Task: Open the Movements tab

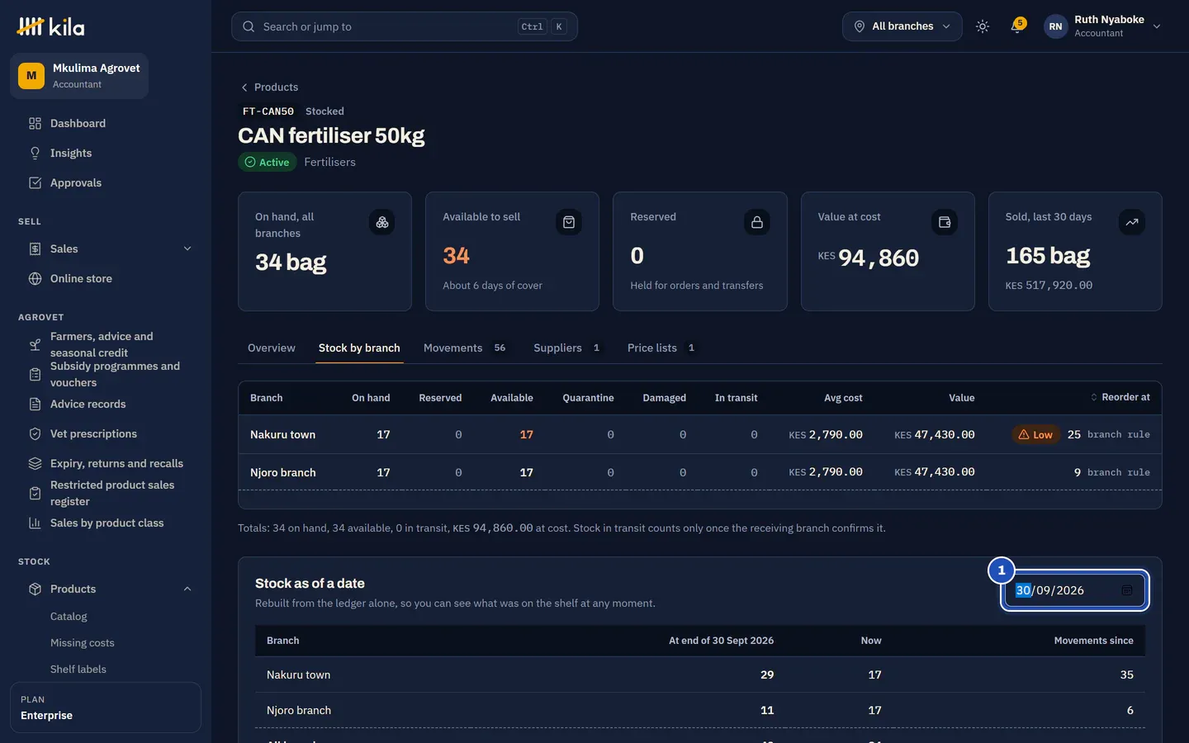Action: pos(467,348)
